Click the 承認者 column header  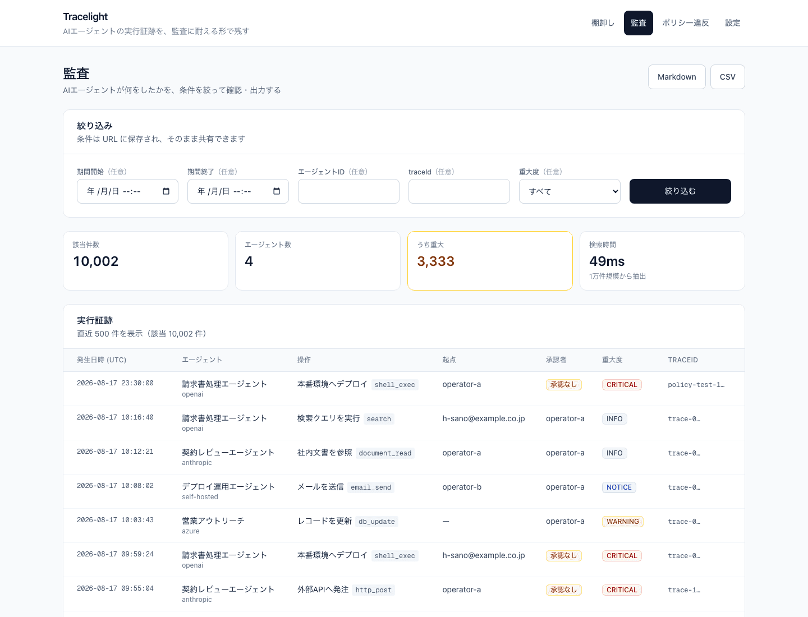click(556, 360)
